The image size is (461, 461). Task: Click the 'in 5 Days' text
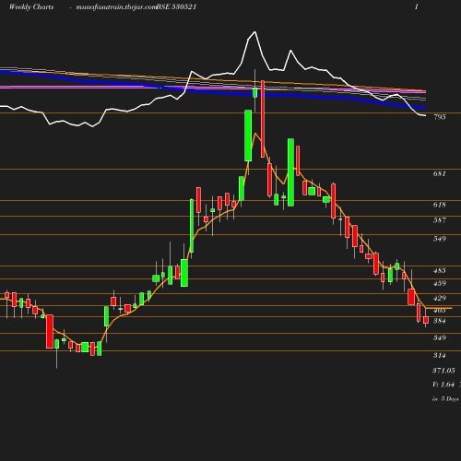(445, 399)
